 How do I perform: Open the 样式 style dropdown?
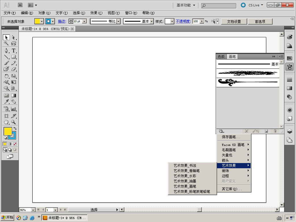(x=172, y=21)
